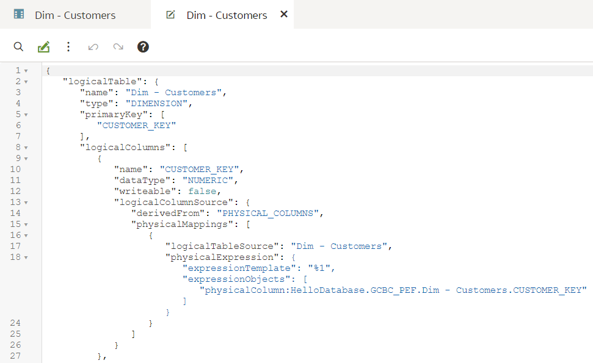Click the redo arrow icon
This screenshot has height=363, width=593.
[118, 46]
